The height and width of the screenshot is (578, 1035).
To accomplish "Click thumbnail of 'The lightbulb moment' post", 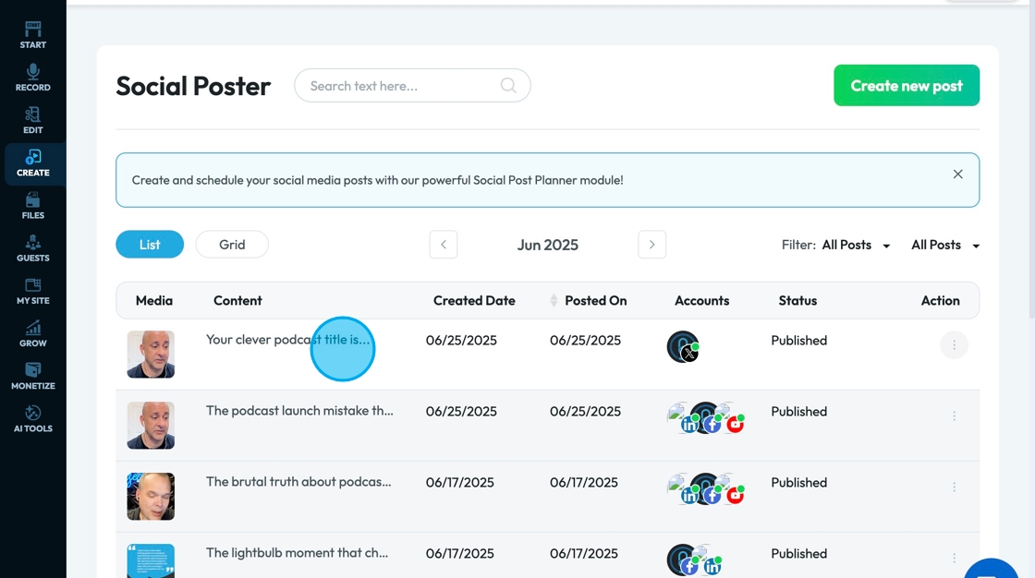I will tap(151, 560).
